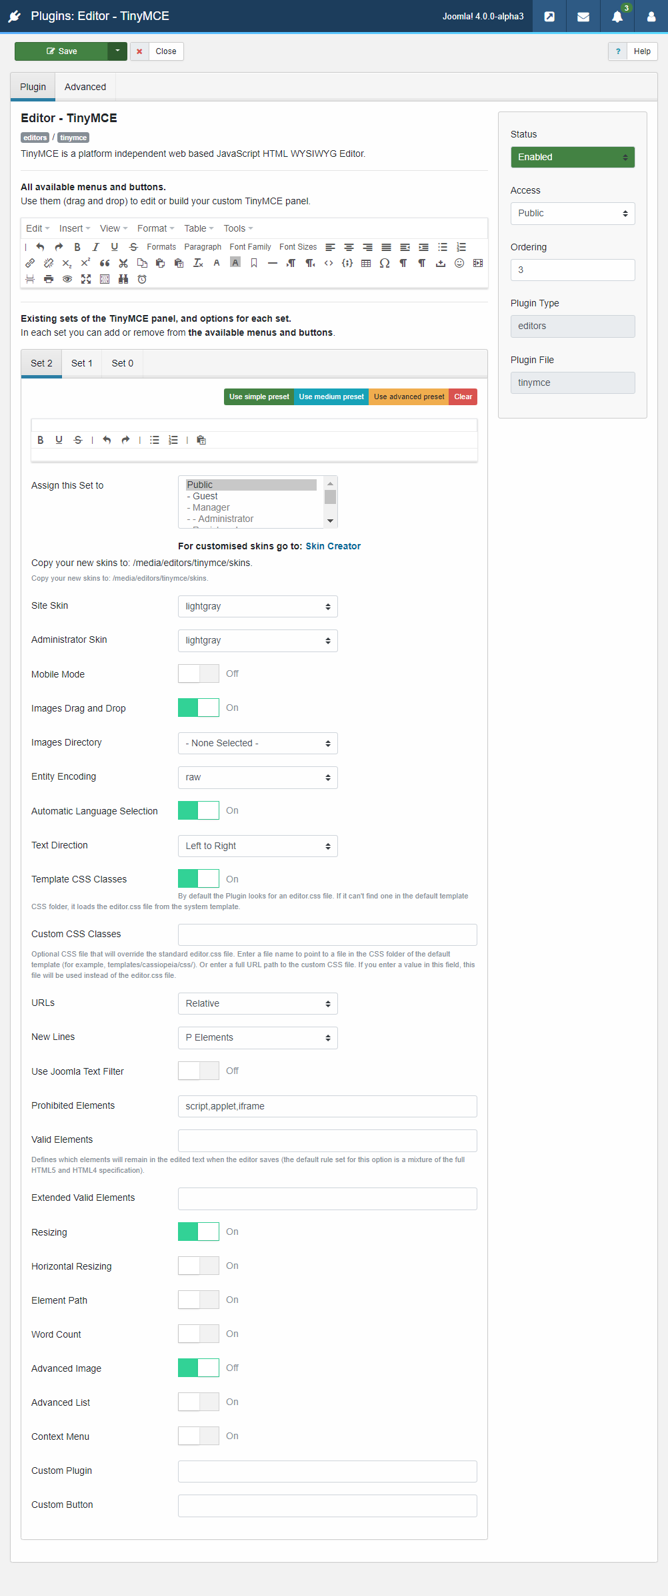Click the Horizontal line icon
The width and height of the screenshot is (668, 1596).
point(273,263)
